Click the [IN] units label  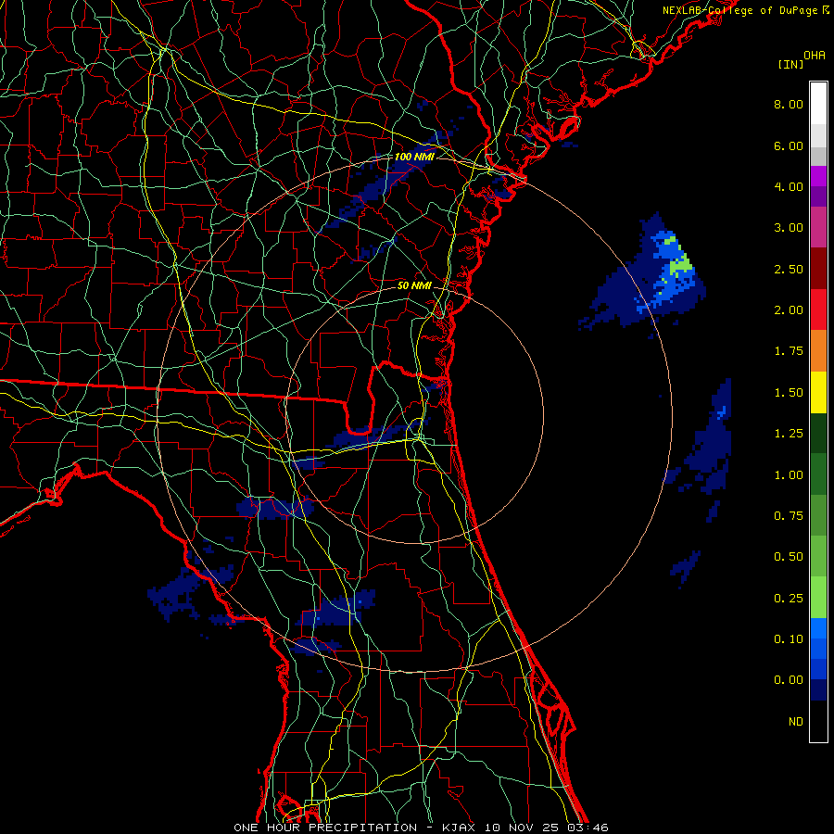[x=791, y=64]
